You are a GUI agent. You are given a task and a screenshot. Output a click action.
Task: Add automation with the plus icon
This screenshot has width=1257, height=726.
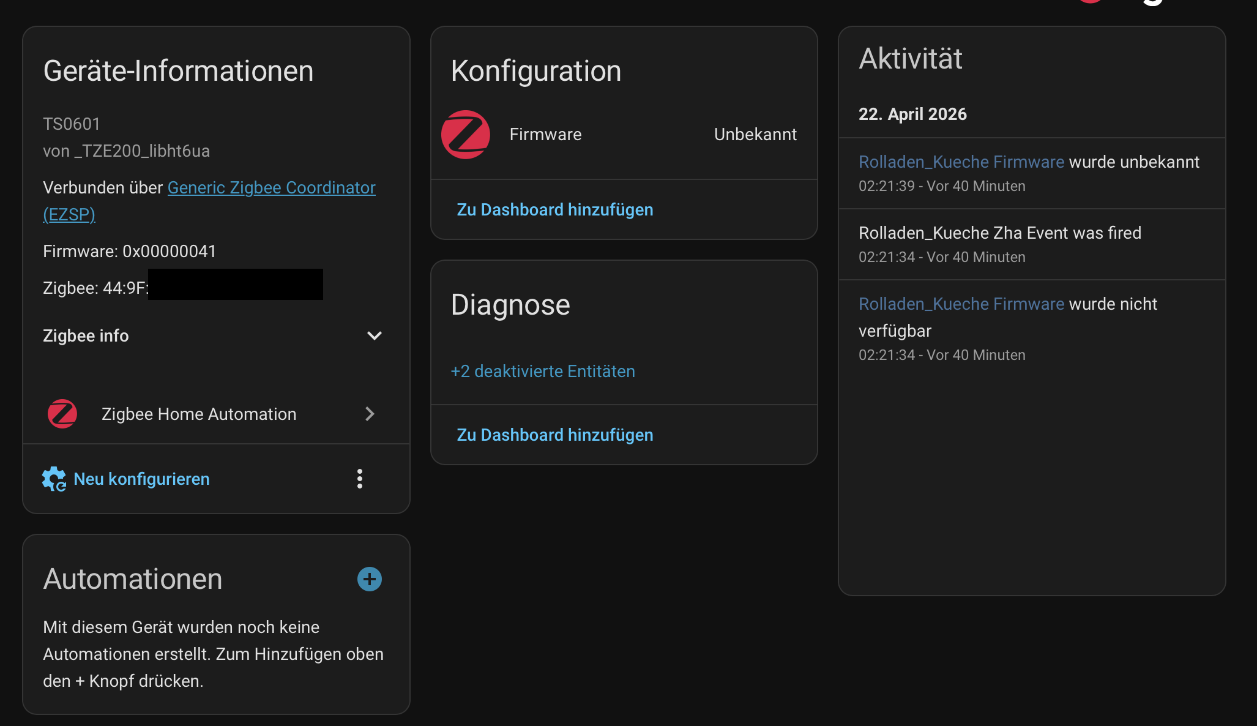(369, 579)
